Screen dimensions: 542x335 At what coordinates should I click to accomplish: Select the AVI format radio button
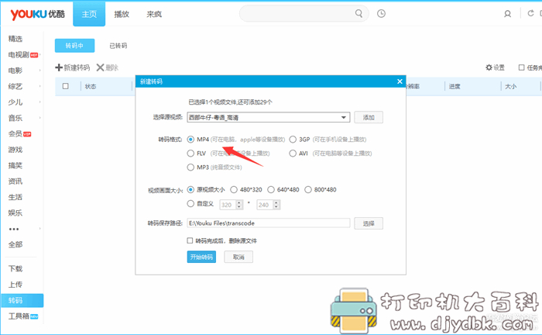(x=293, y=154)
